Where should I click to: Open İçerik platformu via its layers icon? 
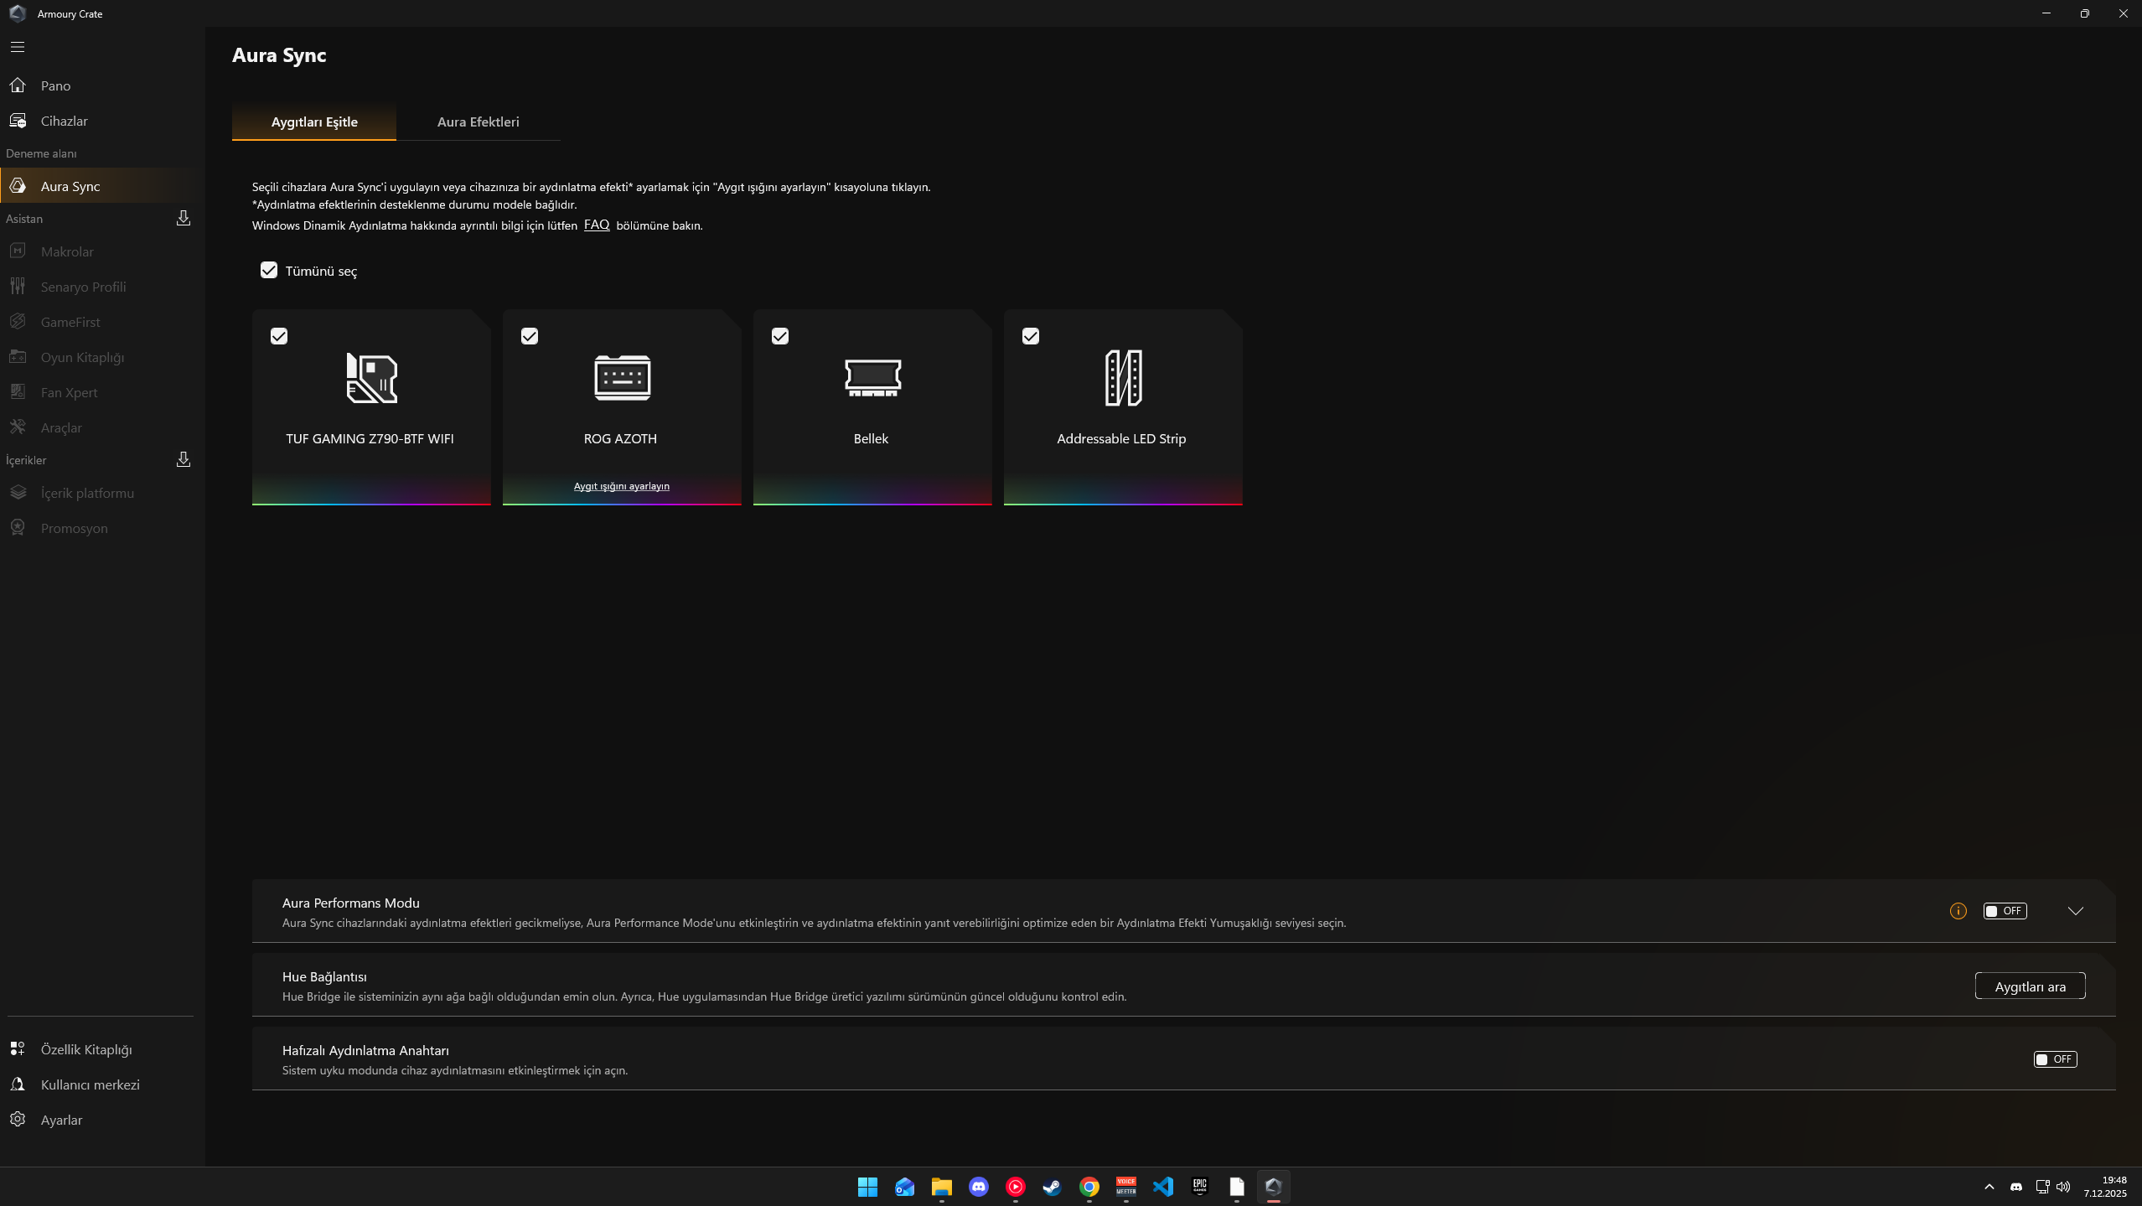click(18, 493)
